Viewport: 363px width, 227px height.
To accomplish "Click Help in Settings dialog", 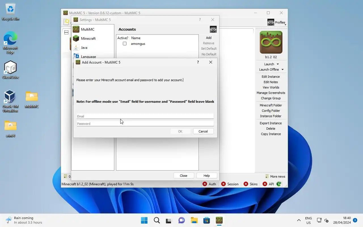I will click(x=207, y=176).
